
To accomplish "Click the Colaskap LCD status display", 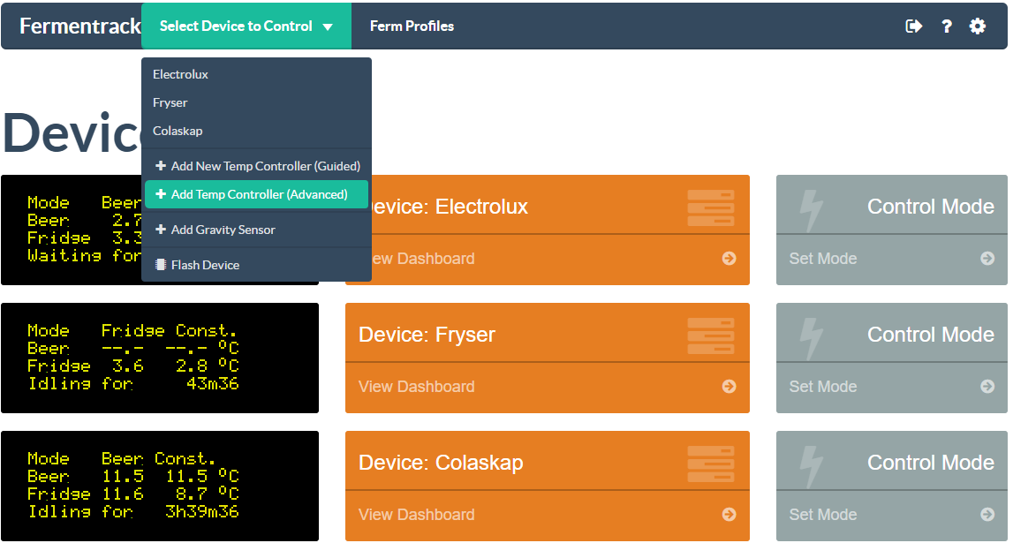I will pyautogui.click(x=160, y=486).
